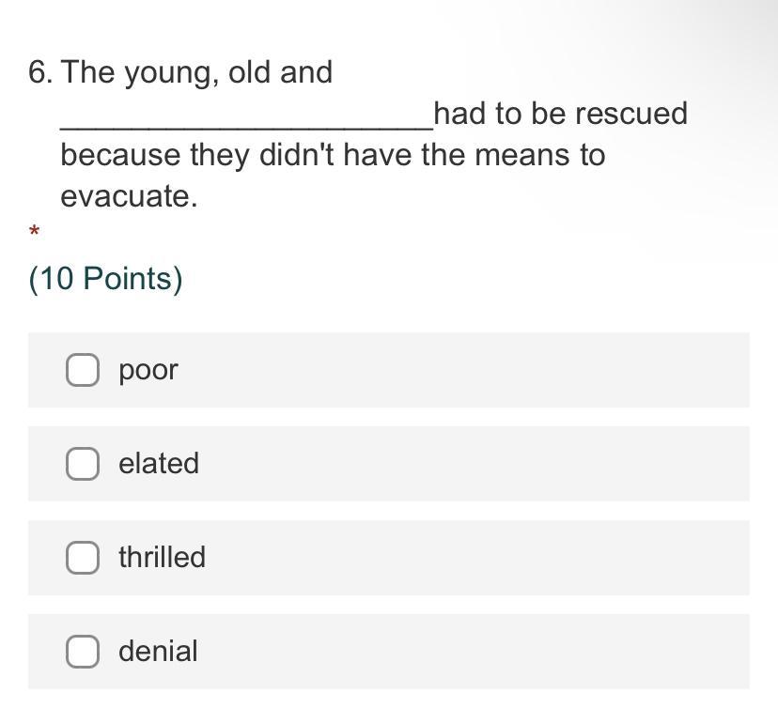Click the word "evacuate."
The image size is (778, 723).
129,196
